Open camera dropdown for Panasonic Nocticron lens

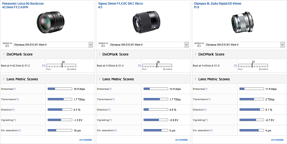[x=53, y=45]
